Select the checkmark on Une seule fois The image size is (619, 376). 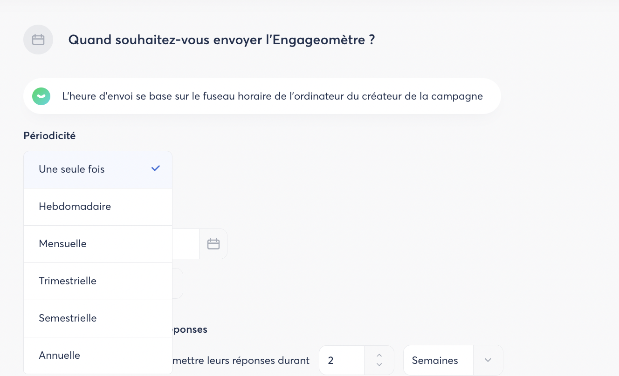156,168
